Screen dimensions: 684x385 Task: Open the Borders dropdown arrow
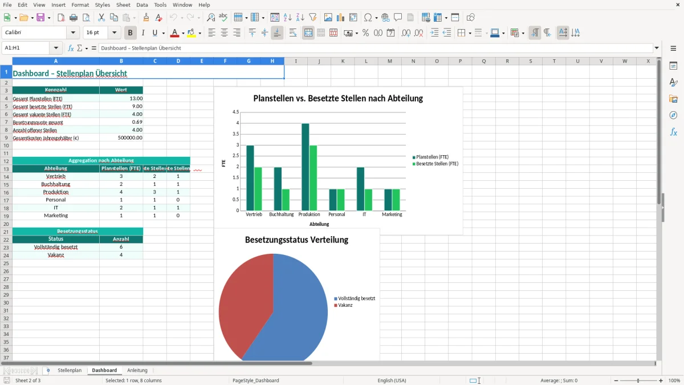coord(470,33)
